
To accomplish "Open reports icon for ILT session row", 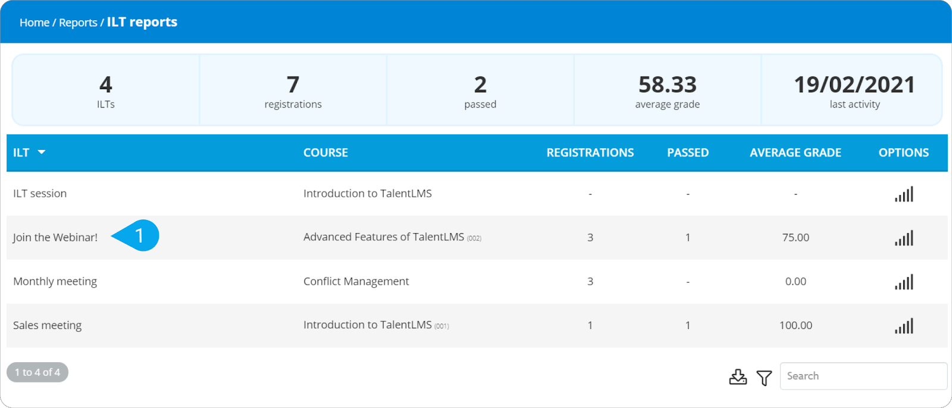I will pyautogui.click(x=904, y=194).
